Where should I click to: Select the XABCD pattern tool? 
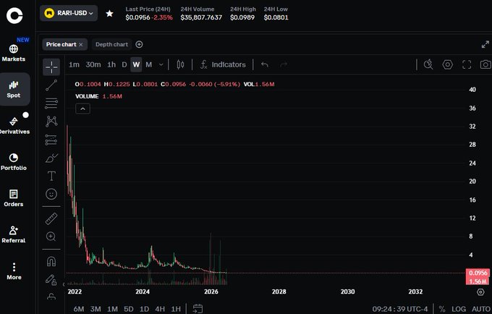point(51,122)
